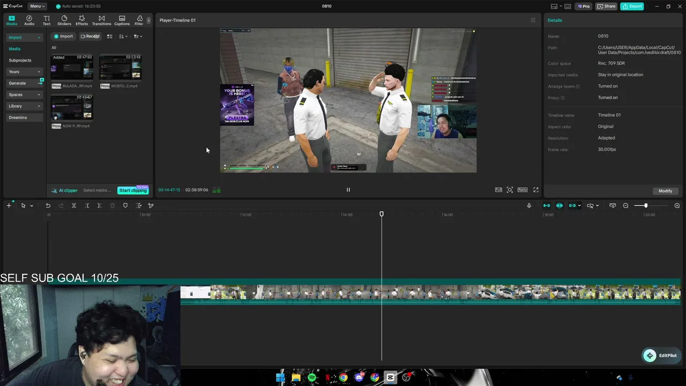
Task: Zoom out the timeline with minus icon
Action: pos(625,206)
